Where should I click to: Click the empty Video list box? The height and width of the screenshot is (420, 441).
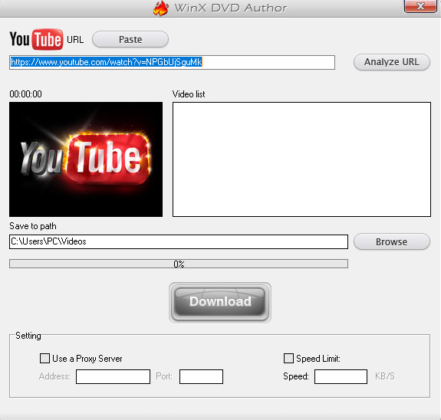tap(301, 159)
